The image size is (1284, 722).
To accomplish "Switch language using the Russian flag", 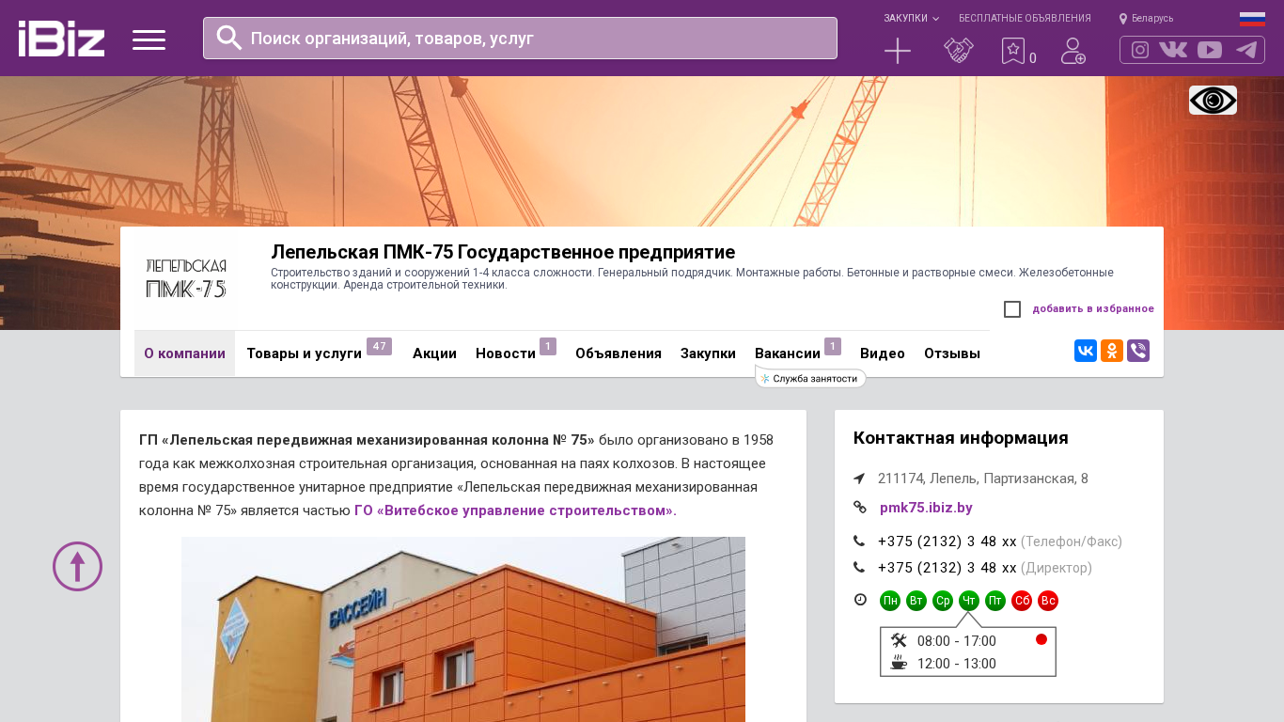I will click(x=1252, y=19).
